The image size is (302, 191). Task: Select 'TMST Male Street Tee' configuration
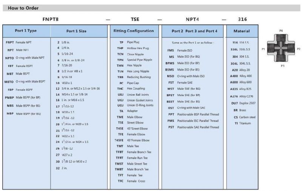tap(131, 164)
